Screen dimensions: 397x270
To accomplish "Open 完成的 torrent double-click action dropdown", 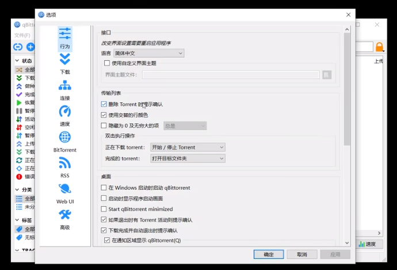I will coord(188,159).
